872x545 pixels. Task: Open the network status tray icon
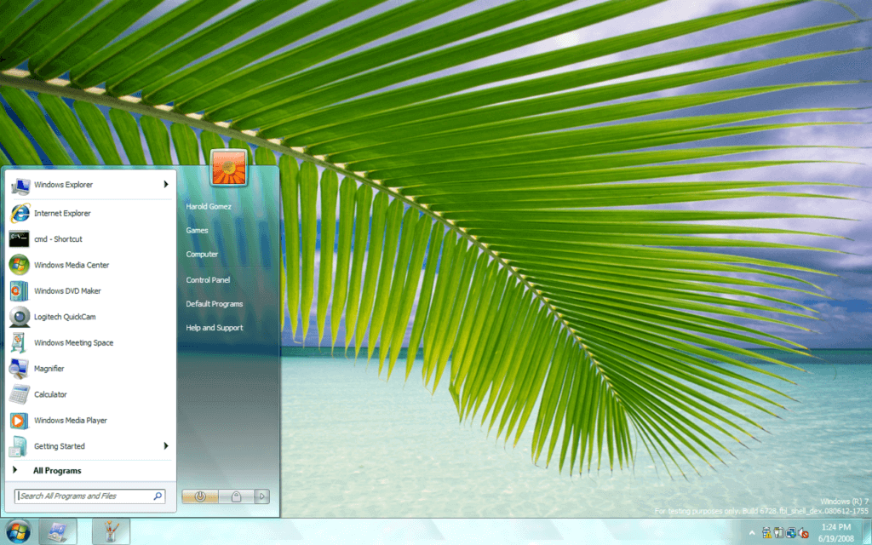pos(791,533)
